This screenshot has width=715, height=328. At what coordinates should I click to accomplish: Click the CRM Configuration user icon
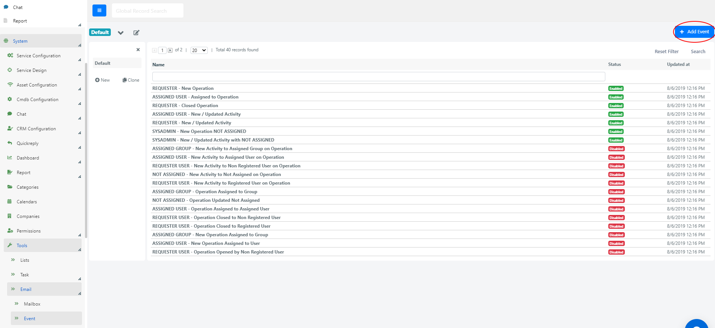click(10, 128)
